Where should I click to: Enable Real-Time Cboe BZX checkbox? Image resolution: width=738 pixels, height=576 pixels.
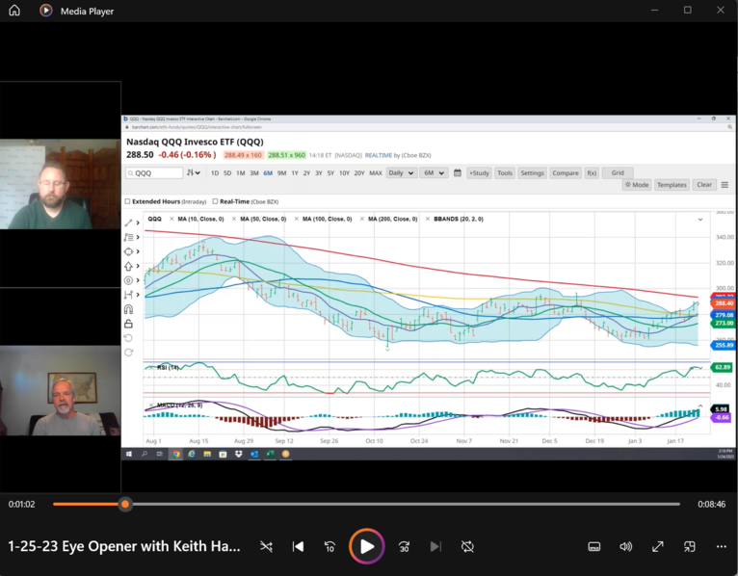point(215,201)
